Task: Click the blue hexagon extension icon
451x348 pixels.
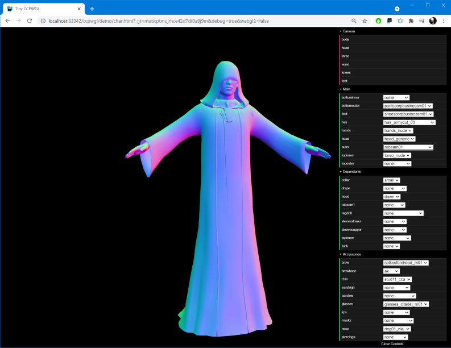Action: pos(400,20)
